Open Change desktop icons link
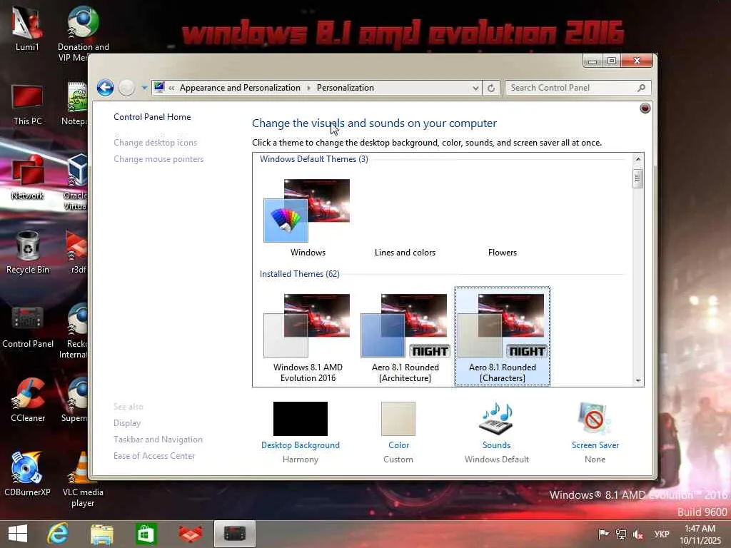 point(155,143)
